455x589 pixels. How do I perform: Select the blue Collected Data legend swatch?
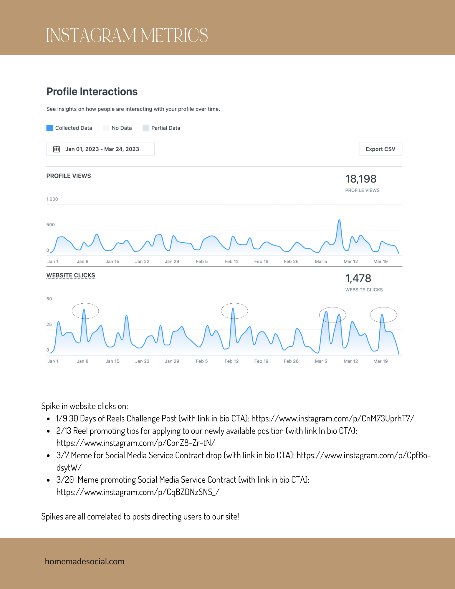[49, 128]
